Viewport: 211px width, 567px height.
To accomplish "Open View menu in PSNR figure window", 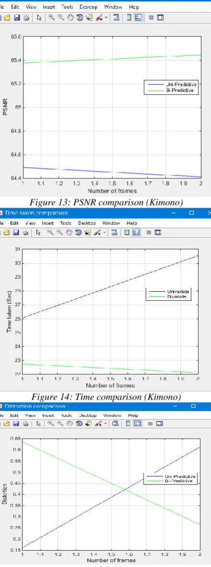I will click(31, 7).
